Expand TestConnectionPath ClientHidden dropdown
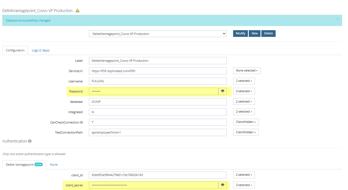This screenshot has height=190, width=348. click(x=246, y=132)
